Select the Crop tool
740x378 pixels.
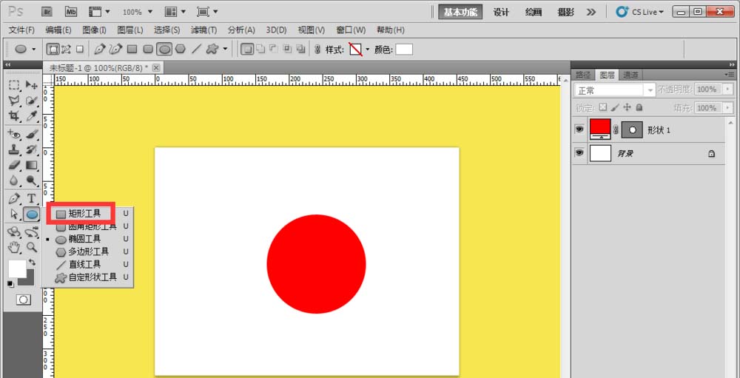click(14, 116)
